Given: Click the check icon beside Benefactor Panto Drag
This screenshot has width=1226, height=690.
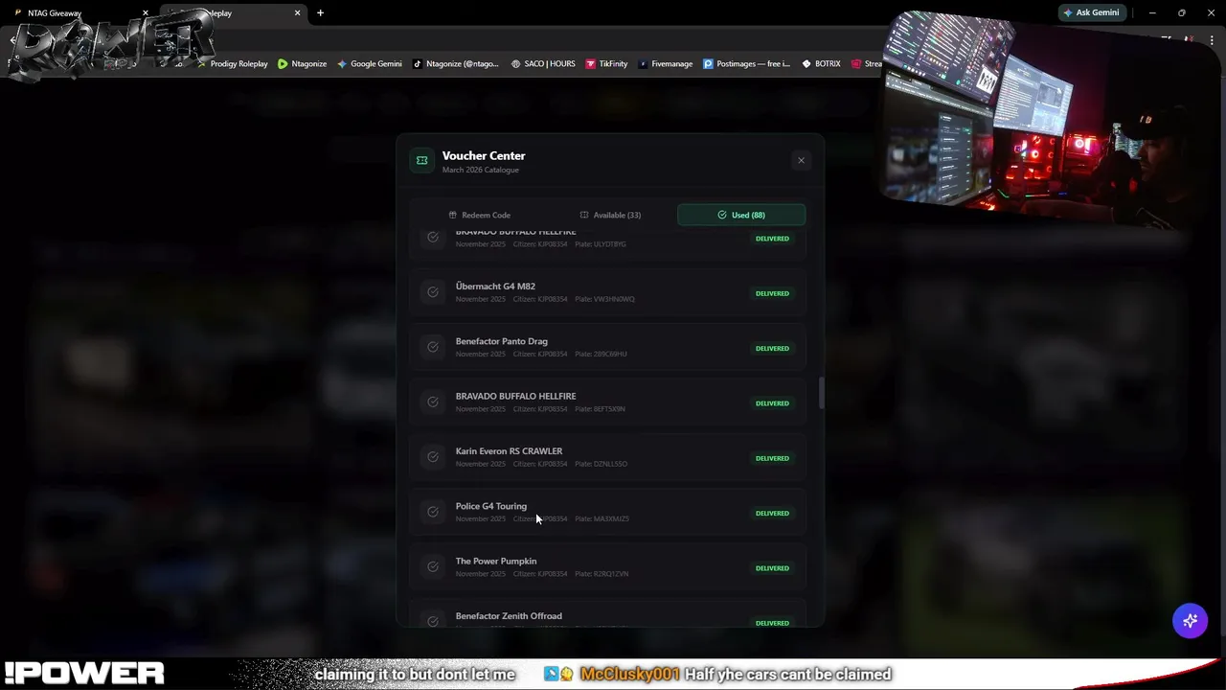Looking at the screenshot, I should pos(433,347).
